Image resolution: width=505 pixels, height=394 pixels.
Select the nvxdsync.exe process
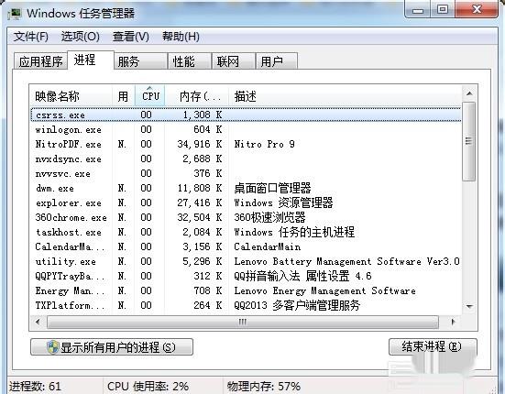[246, 159]
